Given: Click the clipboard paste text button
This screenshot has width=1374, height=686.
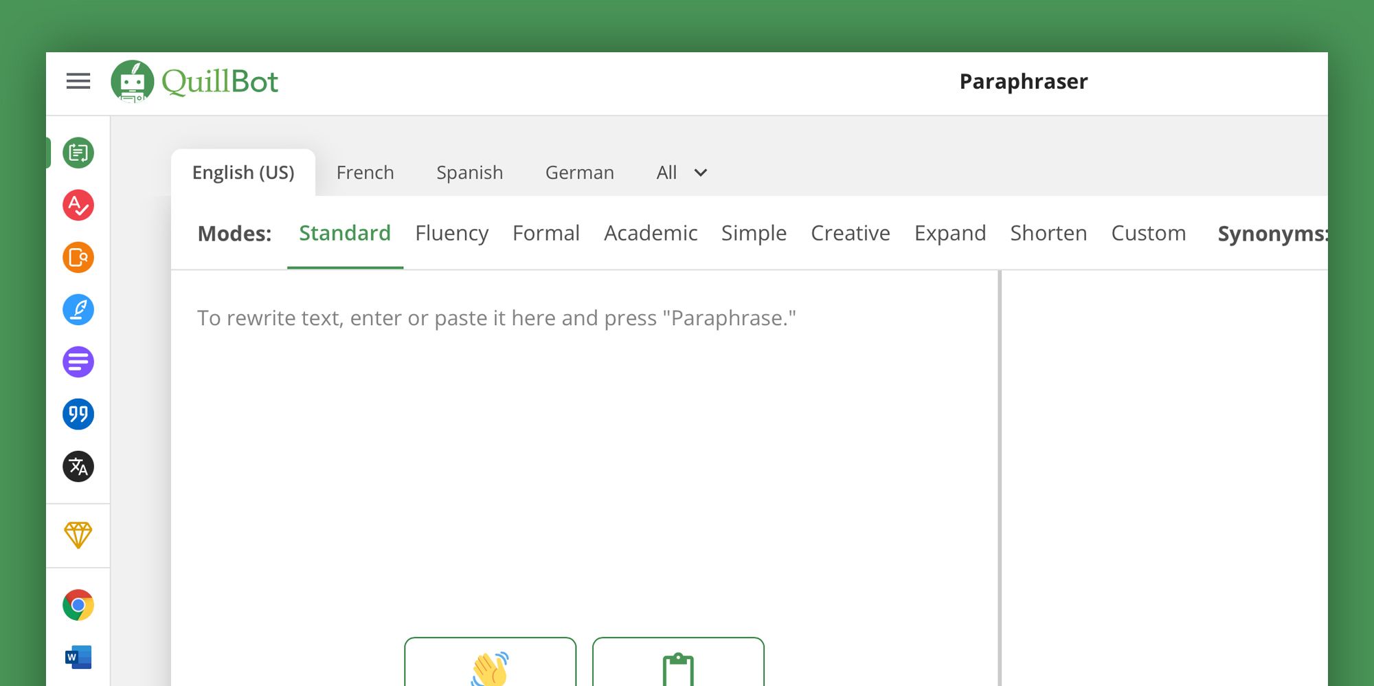Looking at the screenshot, I should [x=678, y=662].
